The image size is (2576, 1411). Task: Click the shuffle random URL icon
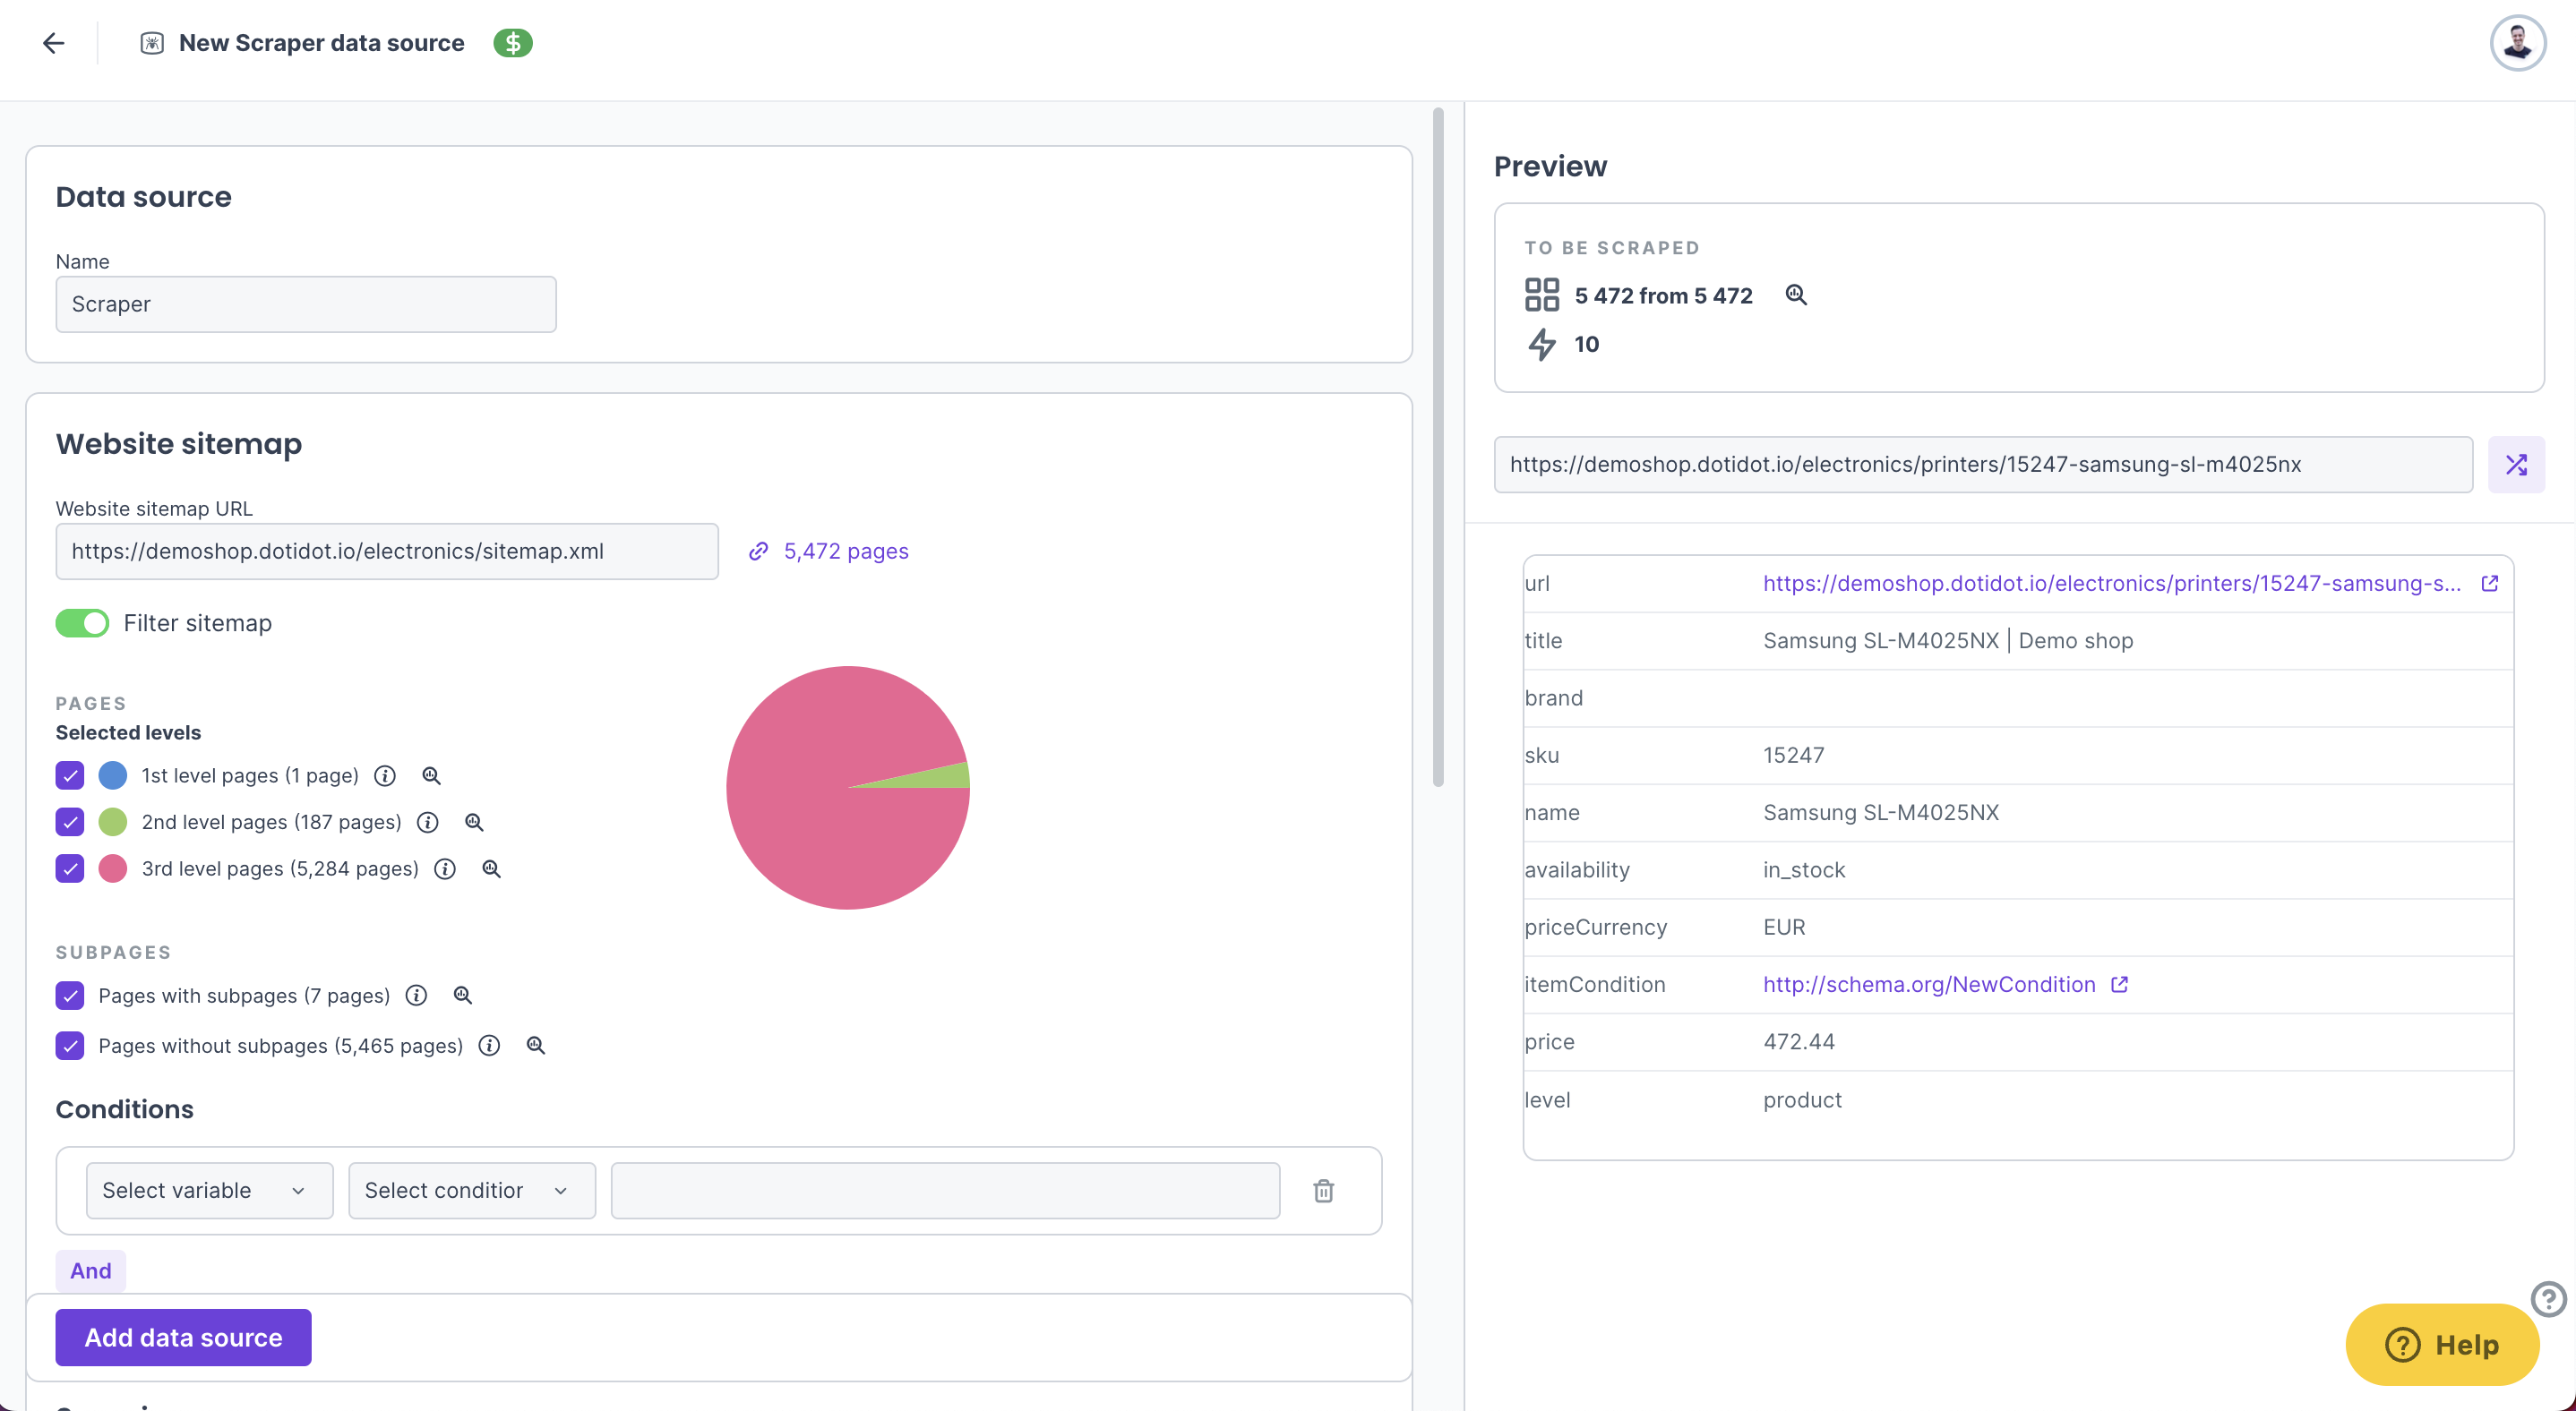pyautogui.click(x=2516, y=465)
